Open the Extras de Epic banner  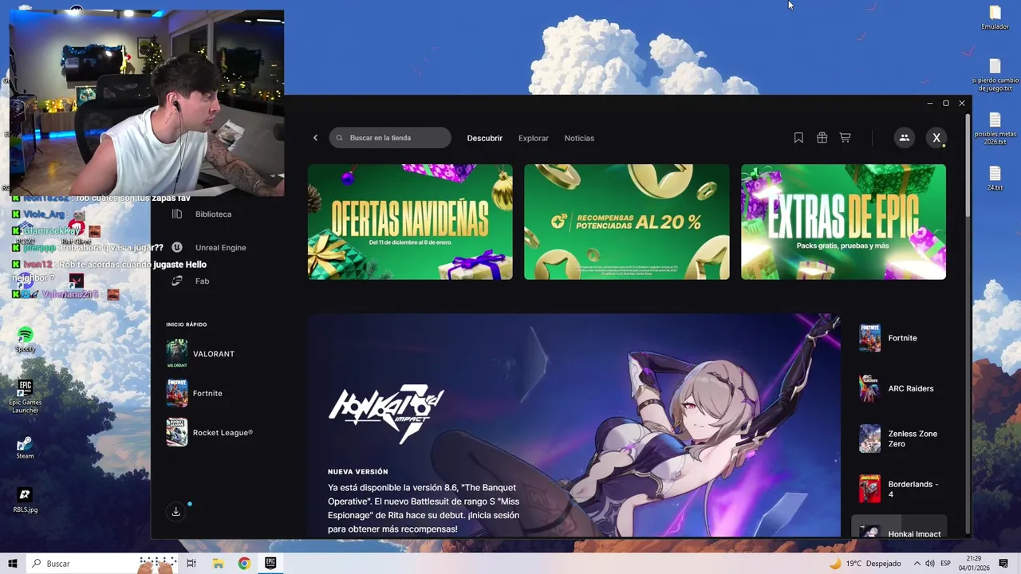843,222
